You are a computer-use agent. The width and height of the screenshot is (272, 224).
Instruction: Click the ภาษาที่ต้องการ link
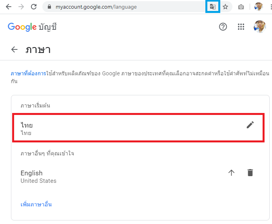pyautogui.click(x=28, y=73)
